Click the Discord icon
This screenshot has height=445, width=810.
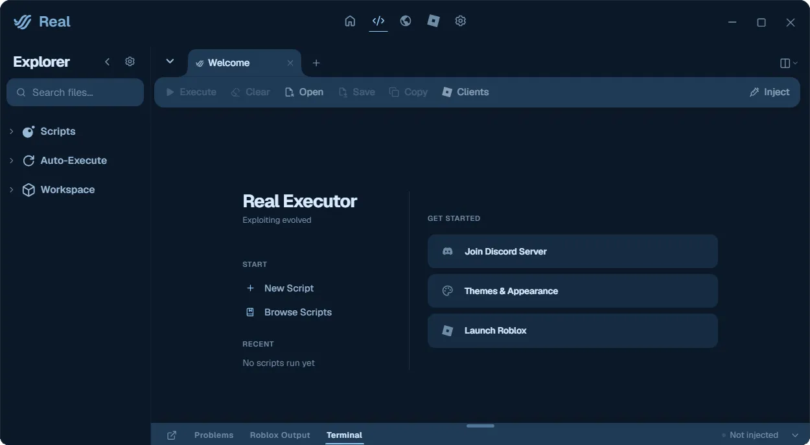point(447,251)
